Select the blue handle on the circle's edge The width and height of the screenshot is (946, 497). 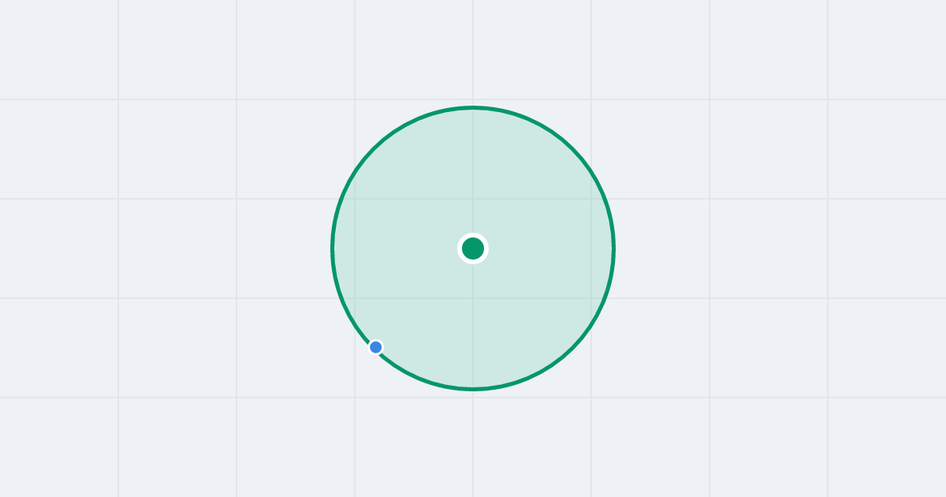pos(376,347)
